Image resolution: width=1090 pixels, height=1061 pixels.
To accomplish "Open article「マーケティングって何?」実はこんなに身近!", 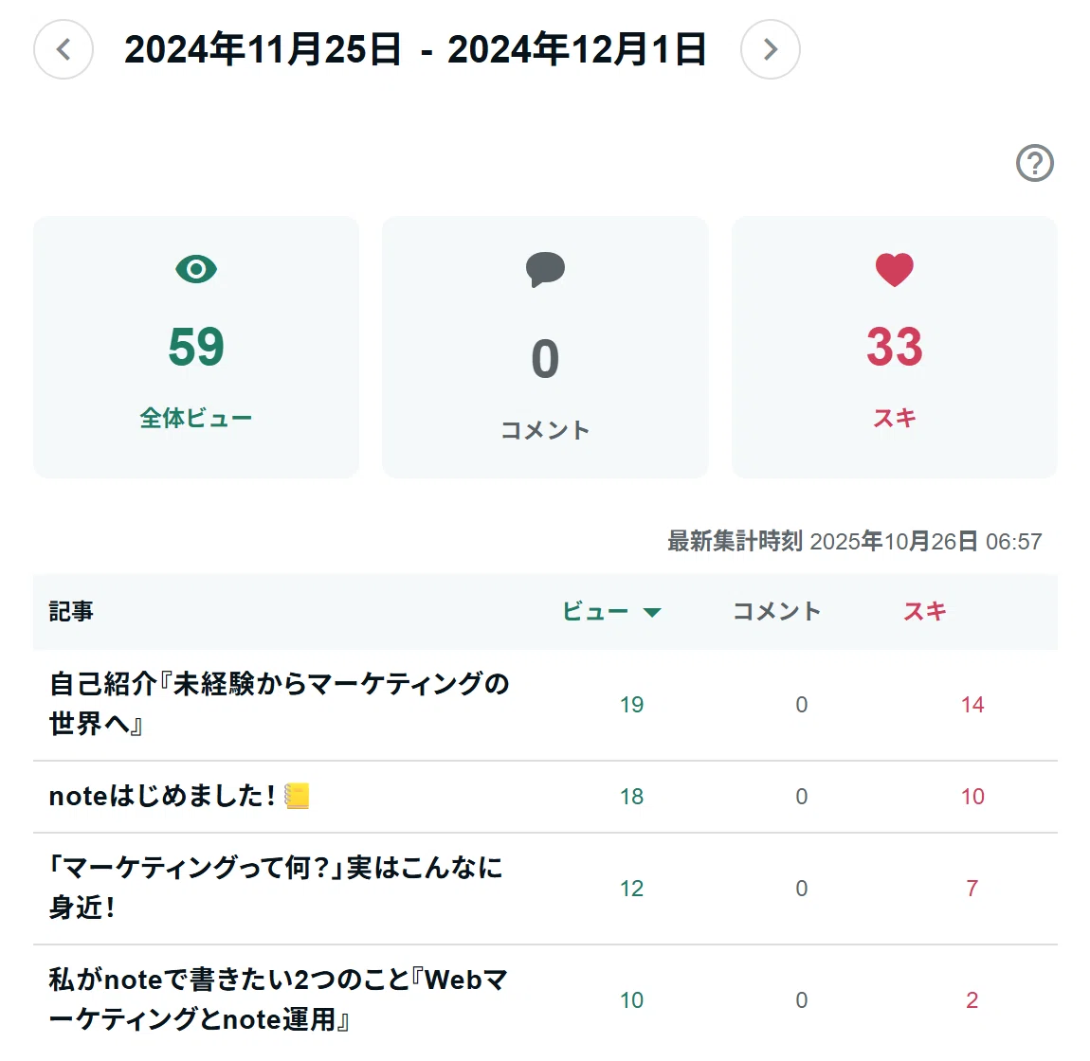I will pyautogui.click(x=275, y=888).
